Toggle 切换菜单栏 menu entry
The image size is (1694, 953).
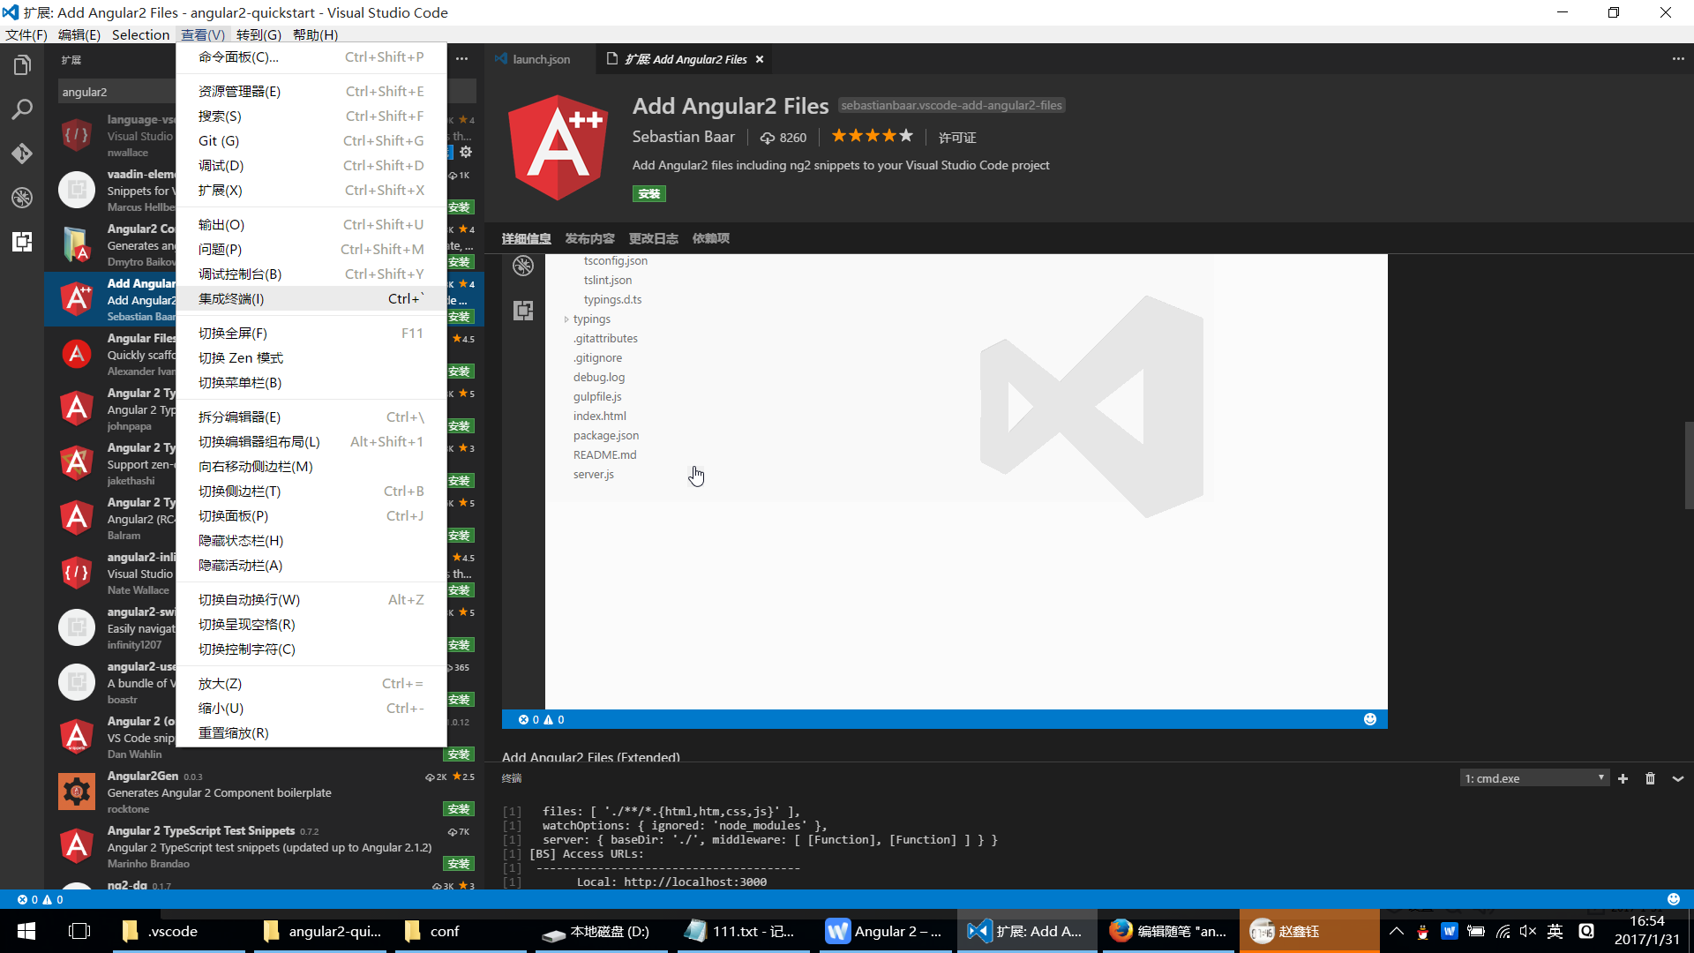311,382
